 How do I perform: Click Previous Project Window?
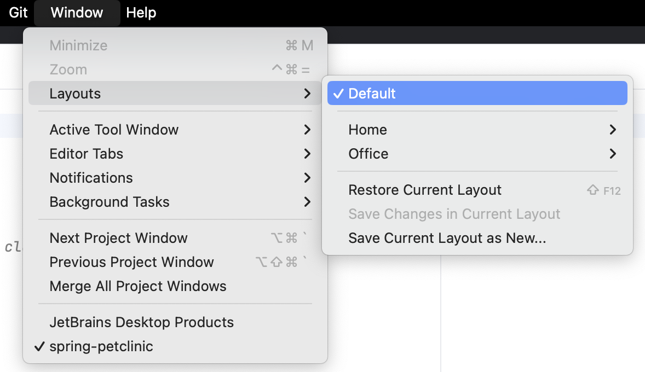pyautogui.click(x=131, y=262)
